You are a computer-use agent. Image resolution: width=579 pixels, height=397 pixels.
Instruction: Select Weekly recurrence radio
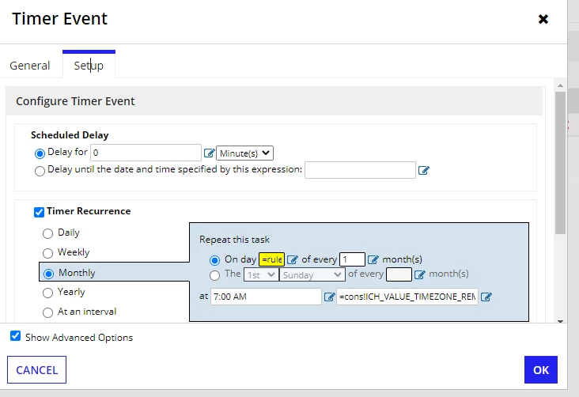click(x=47, y=253)
